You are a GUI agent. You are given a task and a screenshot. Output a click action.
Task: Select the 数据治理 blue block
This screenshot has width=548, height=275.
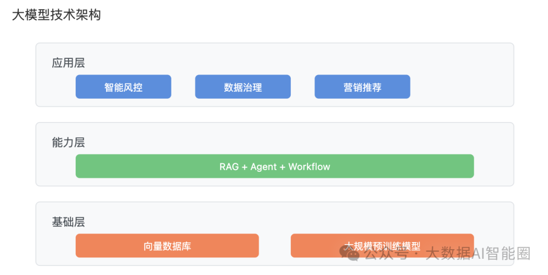[x=243, y=87]
